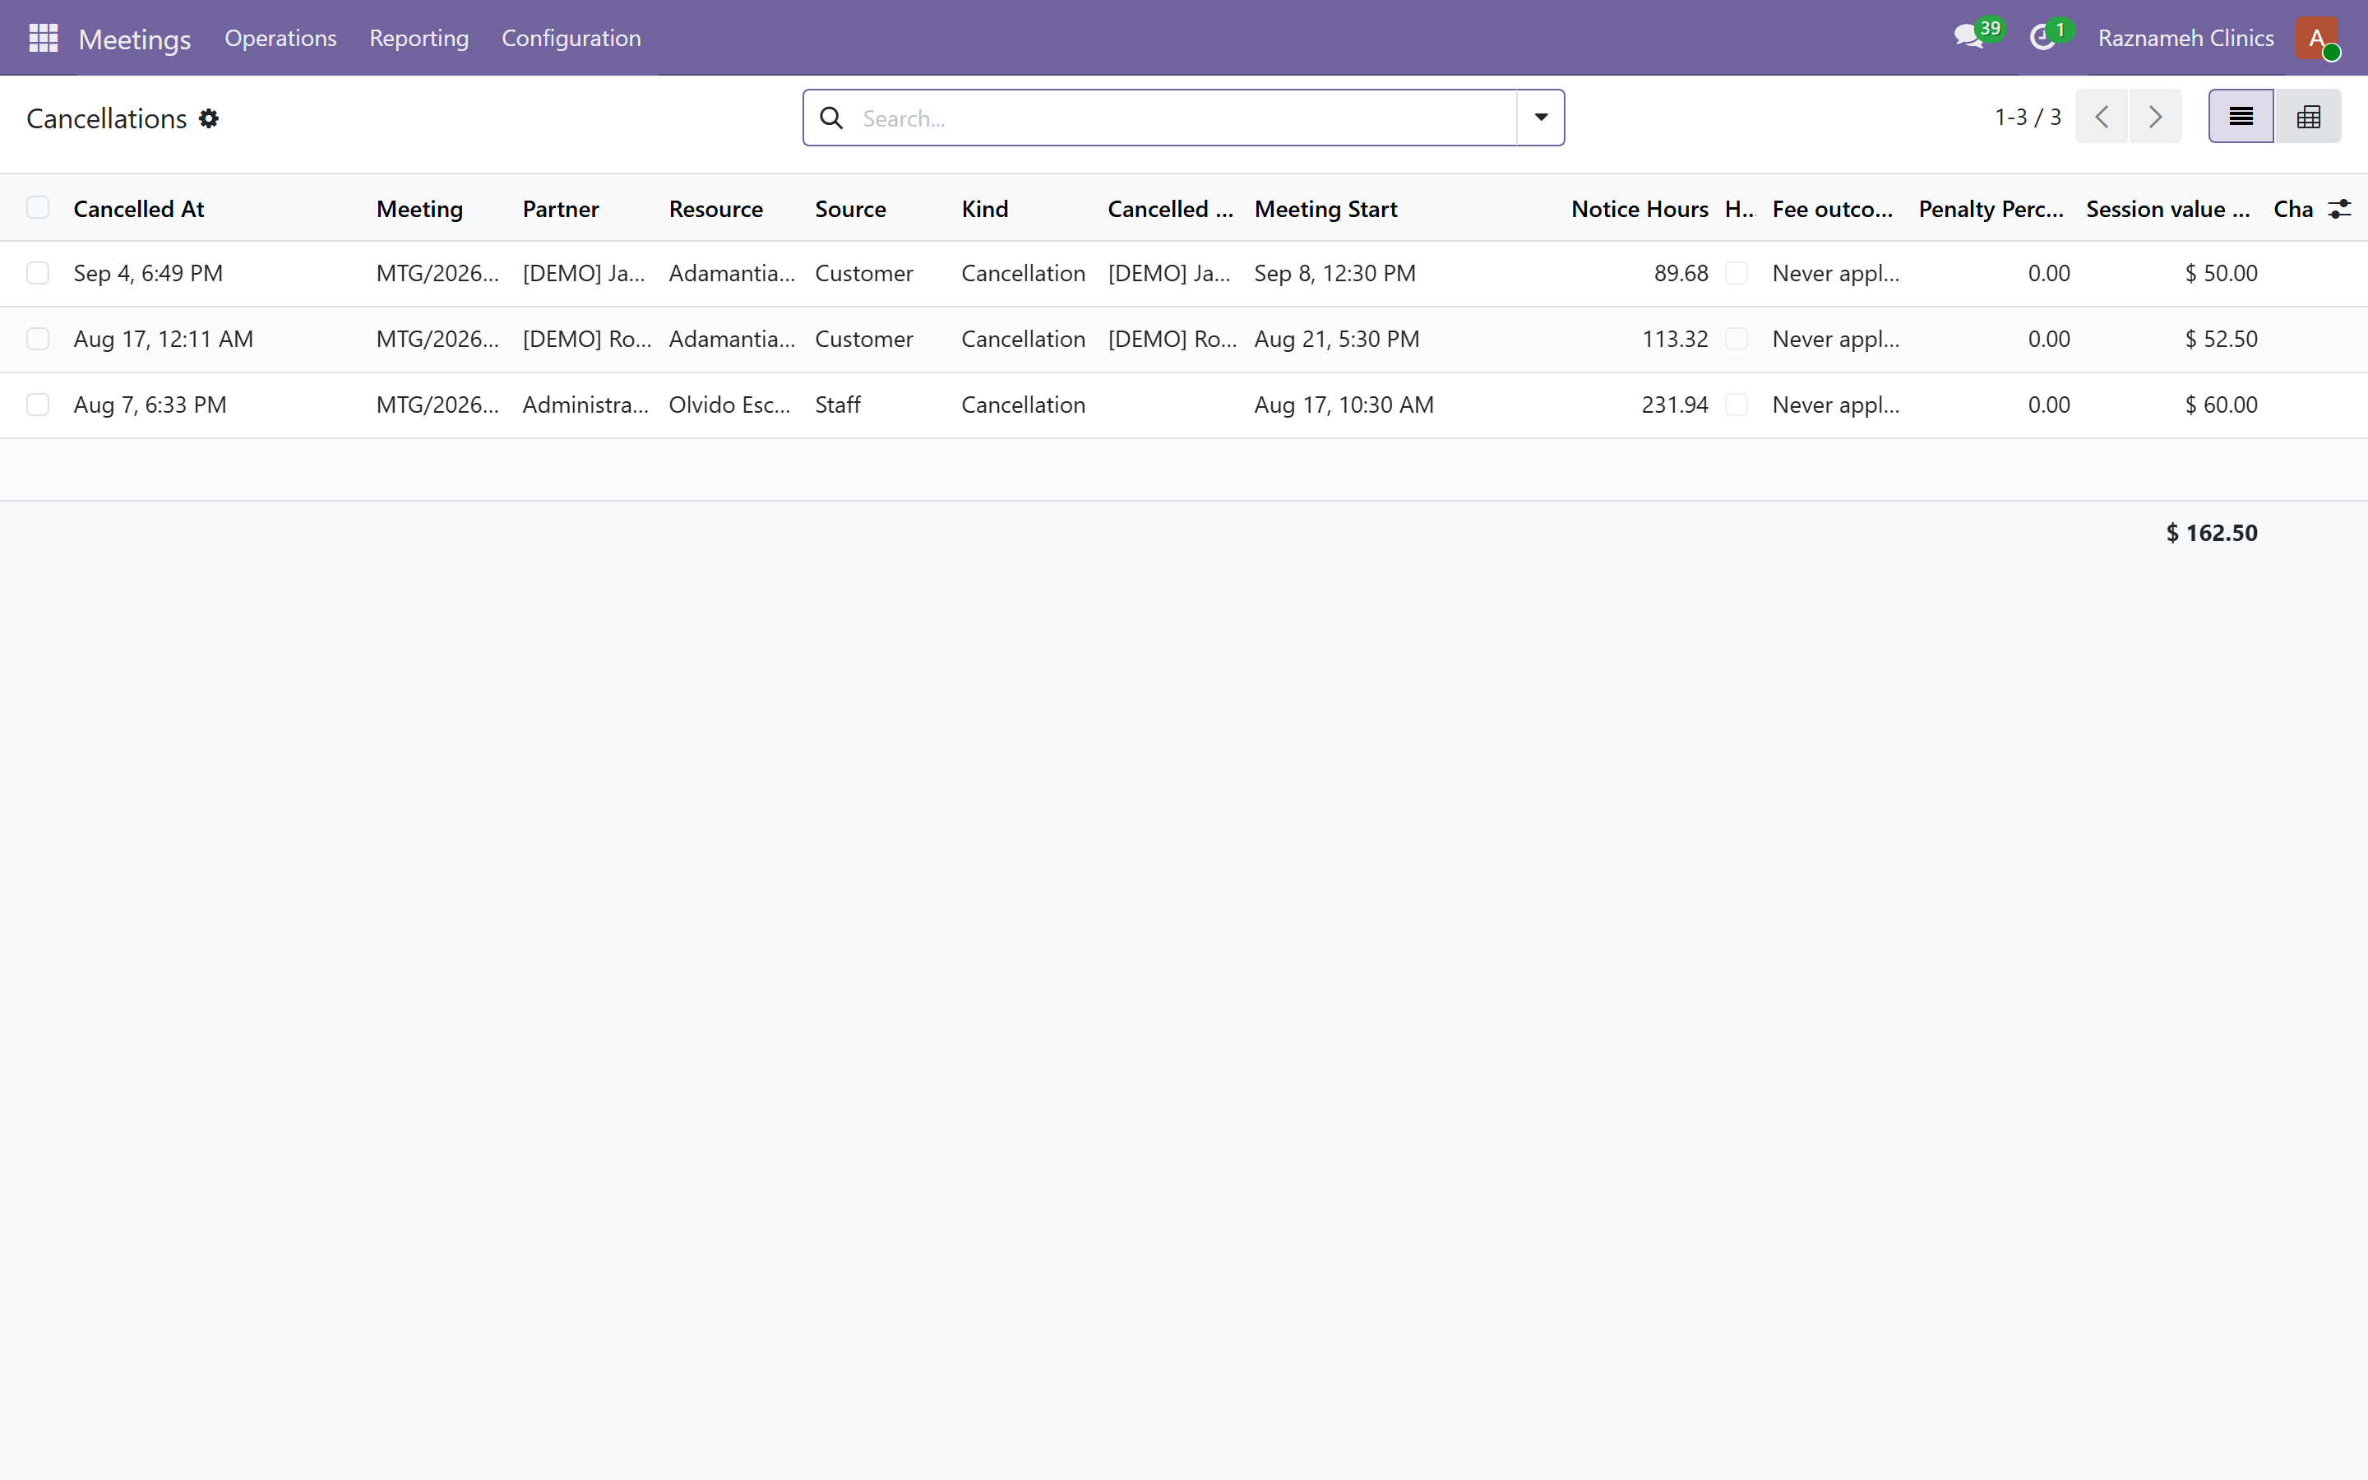The width and height of the screenshot is (2368, 1480).
Task: Click the Cancellations gear actions icon
Action: click(x=208, y=118)
